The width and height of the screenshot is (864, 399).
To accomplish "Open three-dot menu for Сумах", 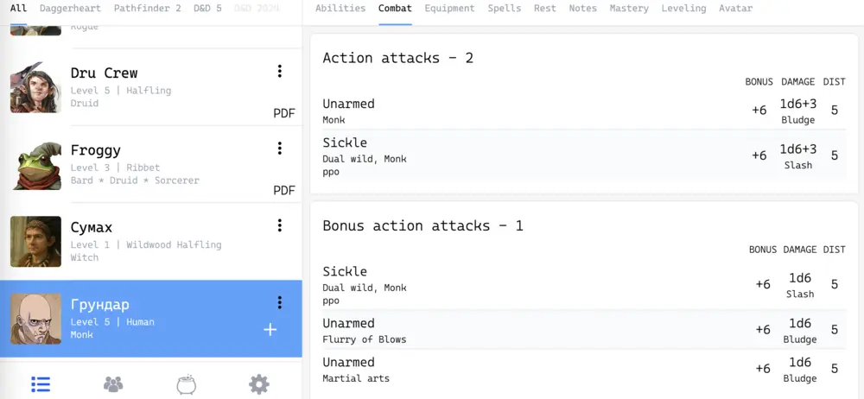I will click(279, 225).
